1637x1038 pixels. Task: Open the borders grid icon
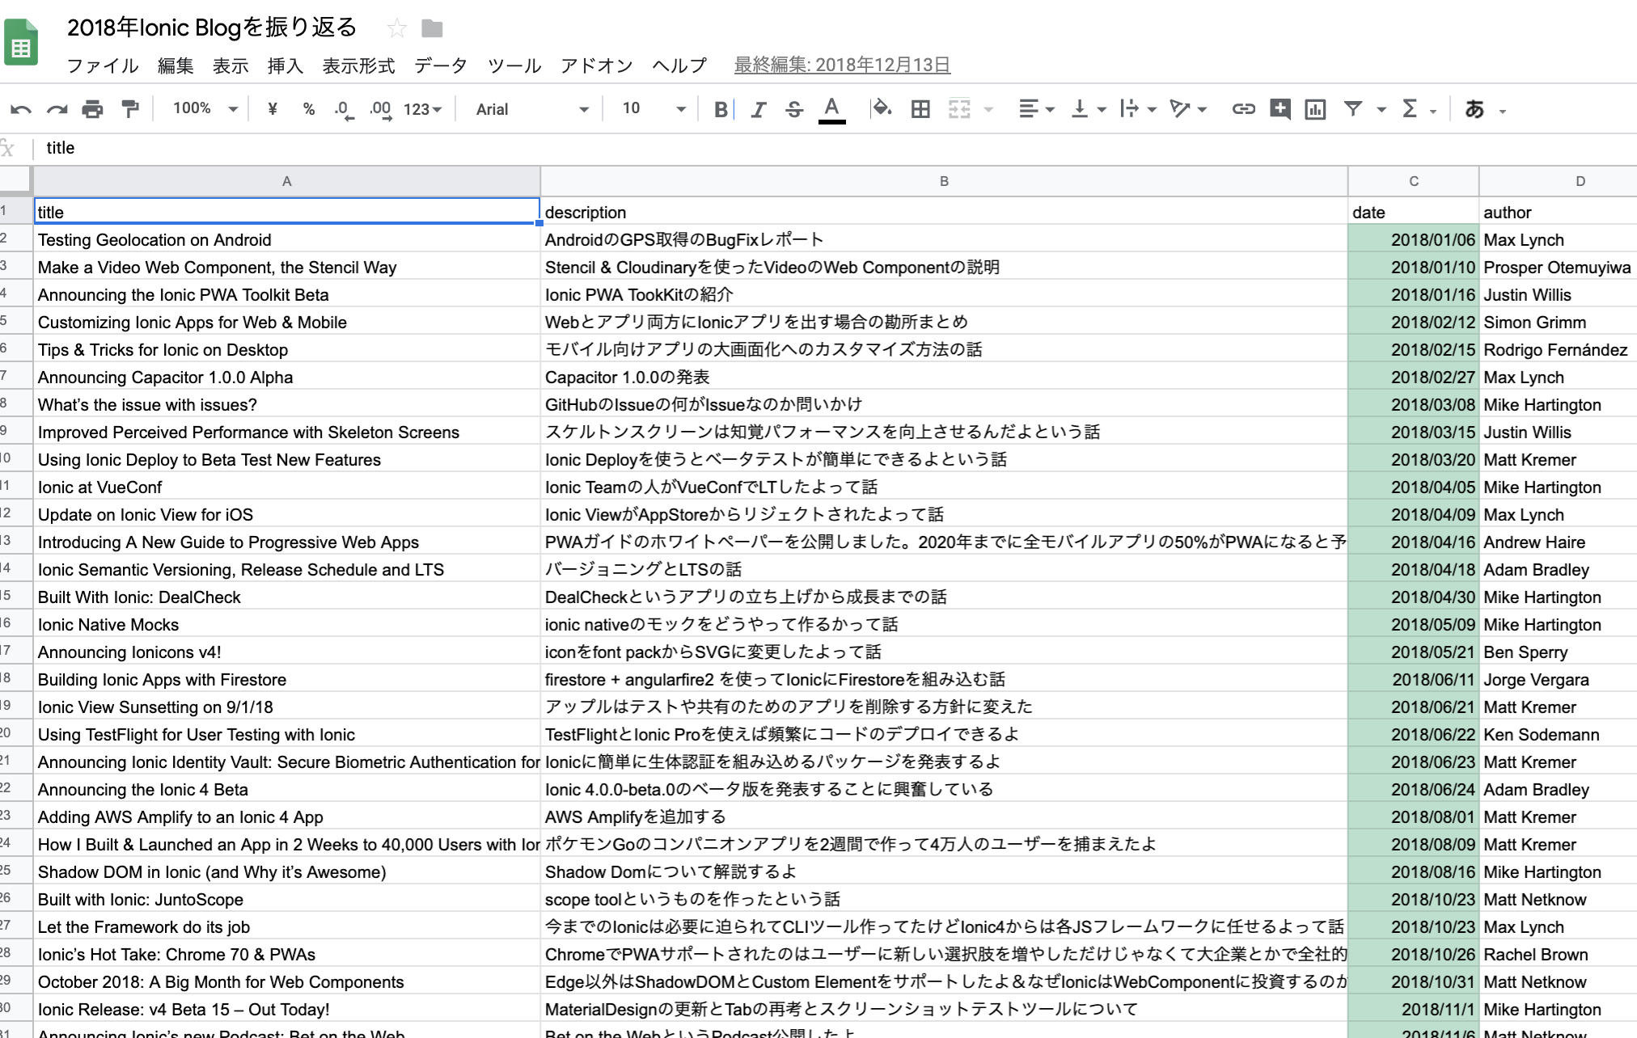coord(920,109)
